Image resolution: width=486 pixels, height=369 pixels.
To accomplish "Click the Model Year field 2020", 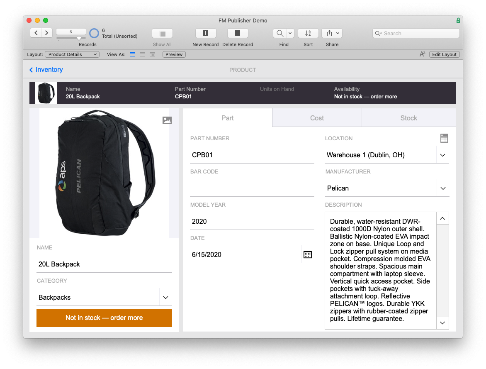I will point(252,221).
